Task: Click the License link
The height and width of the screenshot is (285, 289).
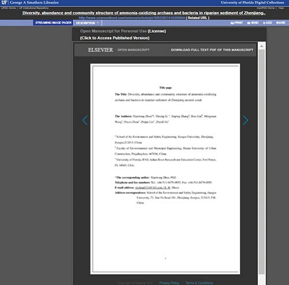Action: (x=157, y=31)
